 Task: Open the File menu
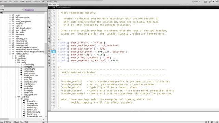[x=1, y=2]
